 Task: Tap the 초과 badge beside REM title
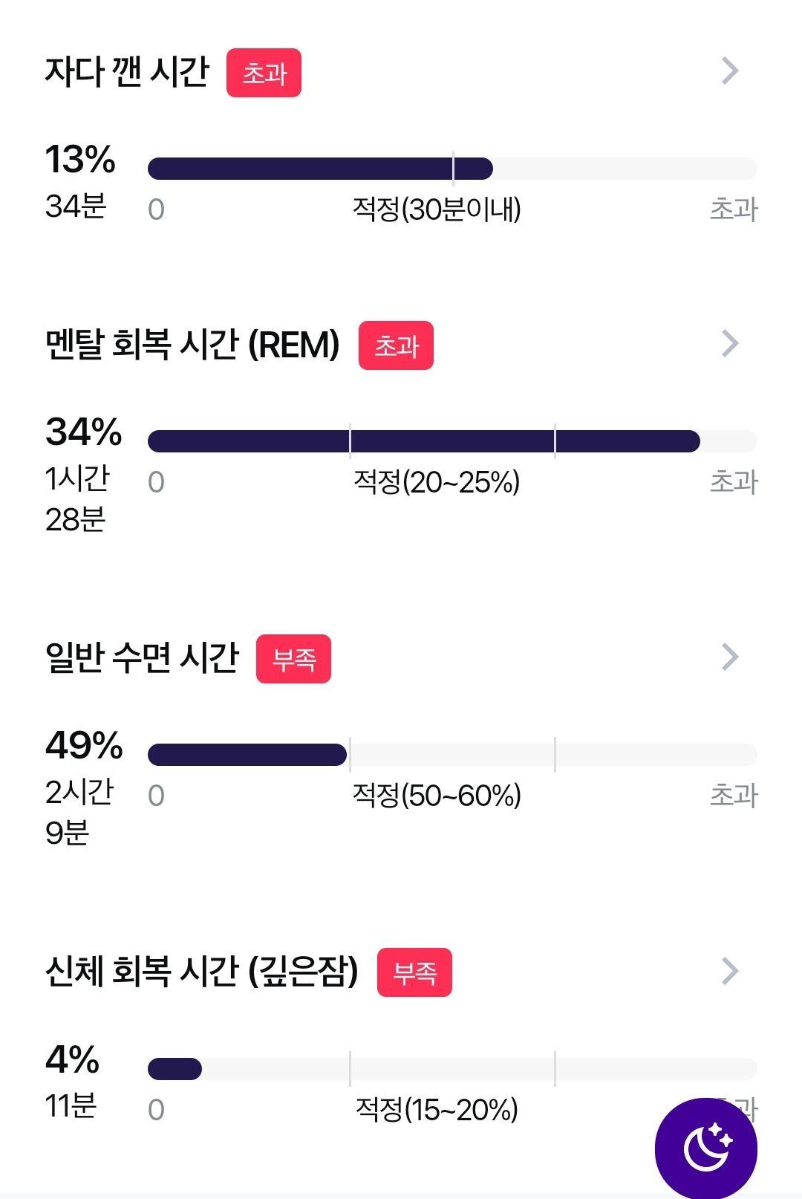[x=396, y=345]
